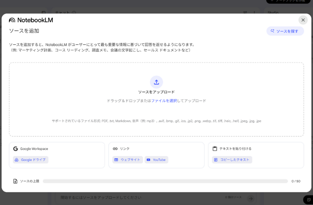Open the ファイルを選択 link
The width and height of the screenshot is (313, 205).
click(164, 100)
